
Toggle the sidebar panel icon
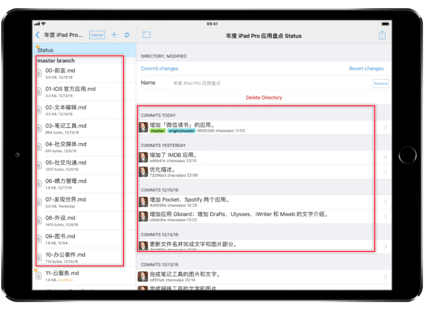click(146, 35)
